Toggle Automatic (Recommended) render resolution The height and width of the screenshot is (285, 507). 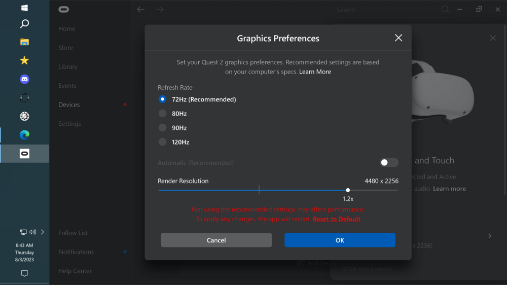(389, 162)
